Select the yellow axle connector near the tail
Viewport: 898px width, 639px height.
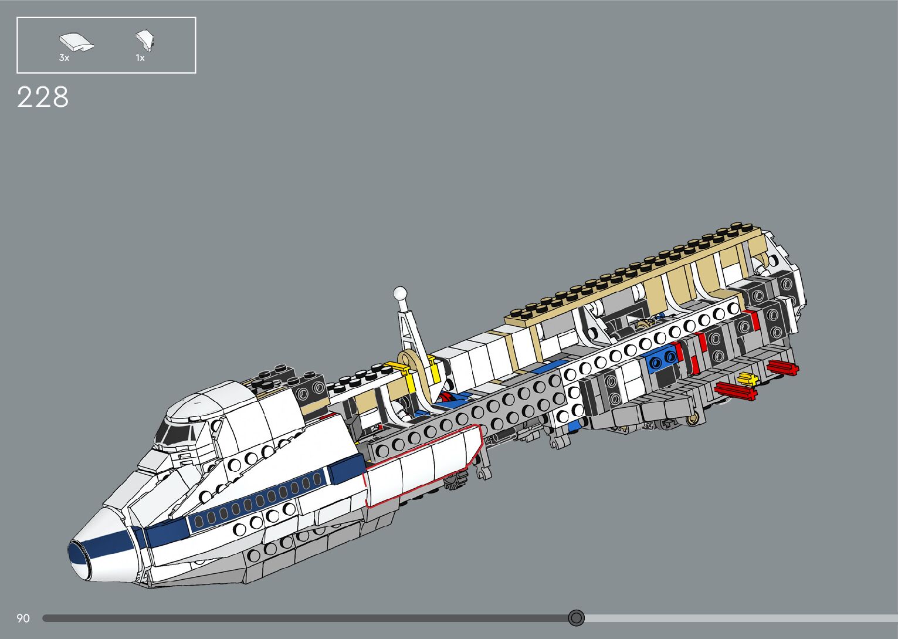pos(748,378)
